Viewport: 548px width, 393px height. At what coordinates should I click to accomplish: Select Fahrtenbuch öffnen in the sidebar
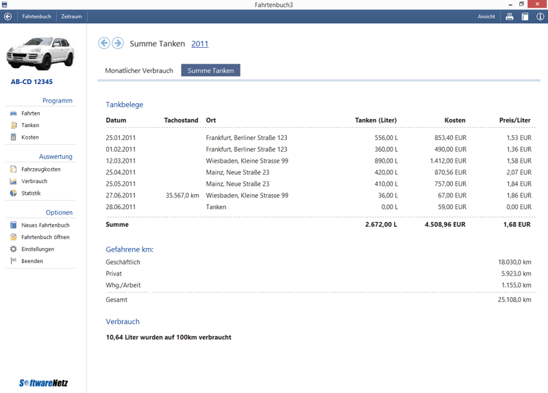pos(45,237)
